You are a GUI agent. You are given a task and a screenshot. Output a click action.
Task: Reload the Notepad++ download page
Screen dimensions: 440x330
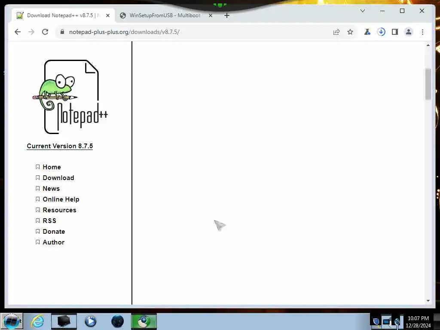(45, 32)
